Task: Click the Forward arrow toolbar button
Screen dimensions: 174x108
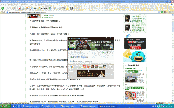Action: click(x=14, y=8)
